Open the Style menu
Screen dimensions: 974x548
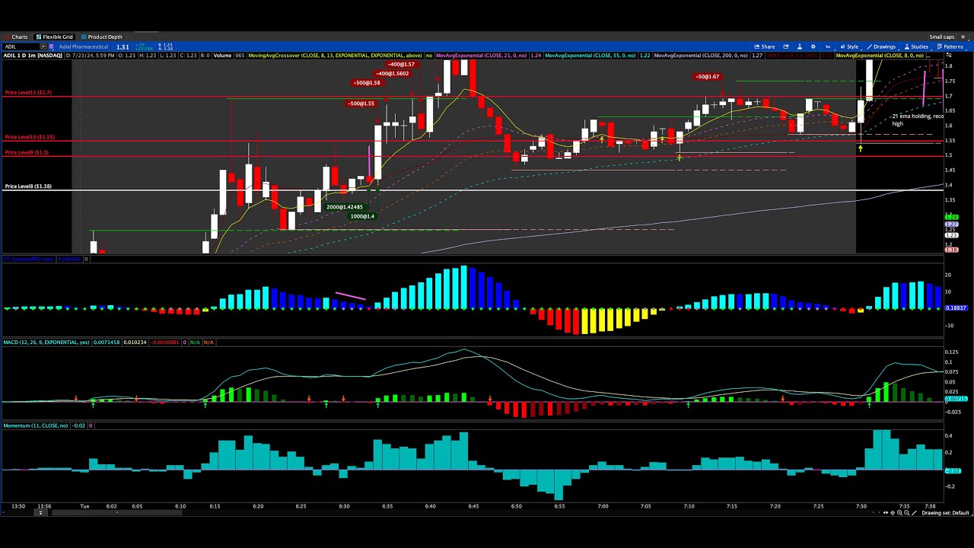(849, 46)
